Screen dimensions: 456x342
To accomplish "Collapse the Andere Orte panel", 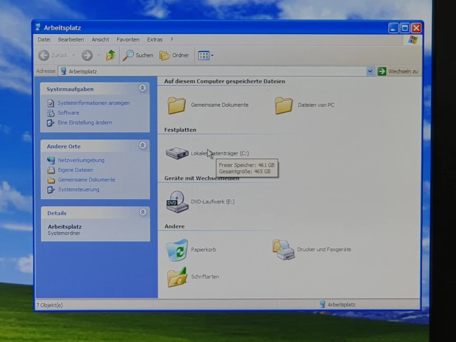I will point(142,145).
